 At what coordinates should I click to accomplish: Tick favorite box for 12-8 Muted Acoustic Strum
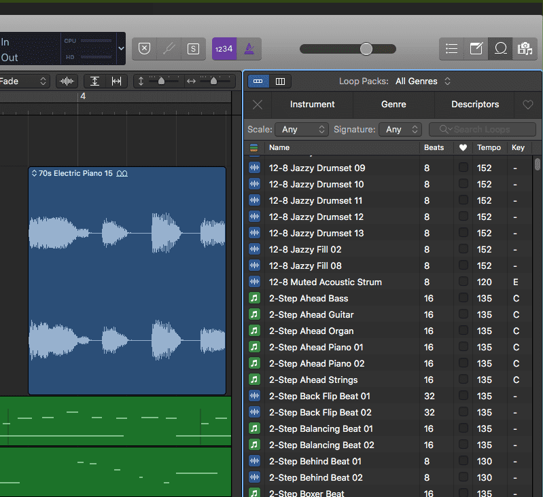click(x=463, y=281)
